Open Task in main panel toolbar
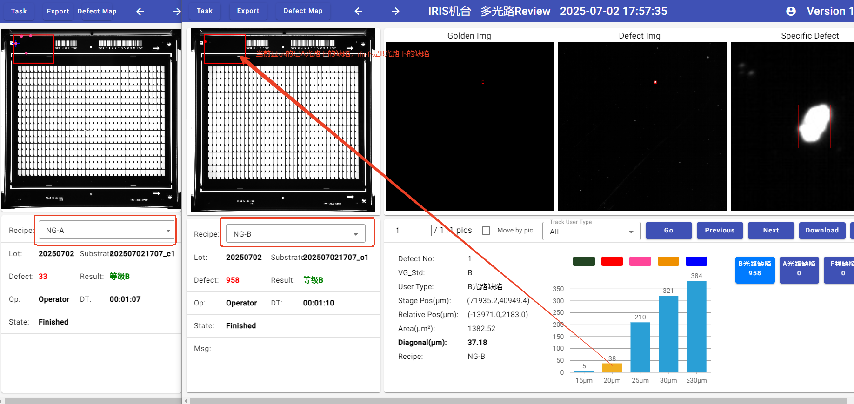This screenshot has width=854, height=404. click(205, 11)
